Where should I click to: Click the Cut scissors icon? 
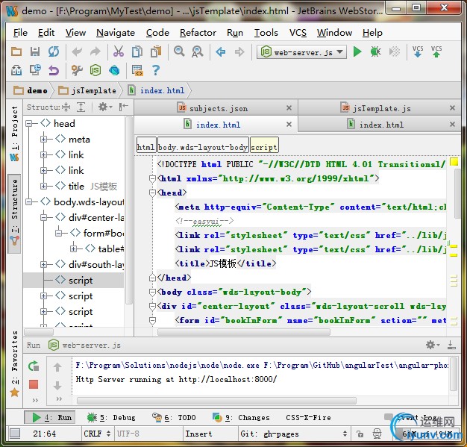click(x=119, y=51)
